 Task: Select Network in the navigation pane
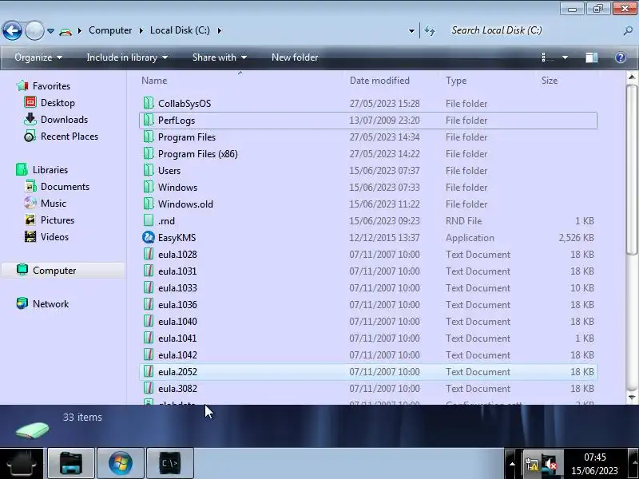pyautogui.click(x=43, y=304)
